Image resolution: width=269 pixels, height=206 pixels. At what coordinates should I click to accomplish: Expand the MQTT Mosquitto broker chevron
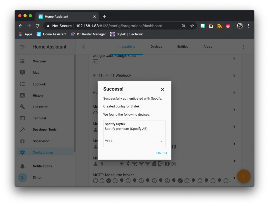[x=234, y=178]
